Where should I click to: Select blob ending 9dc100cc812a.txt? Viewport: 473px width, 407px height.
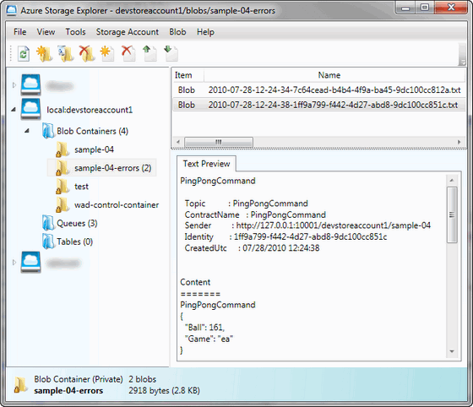319,90
